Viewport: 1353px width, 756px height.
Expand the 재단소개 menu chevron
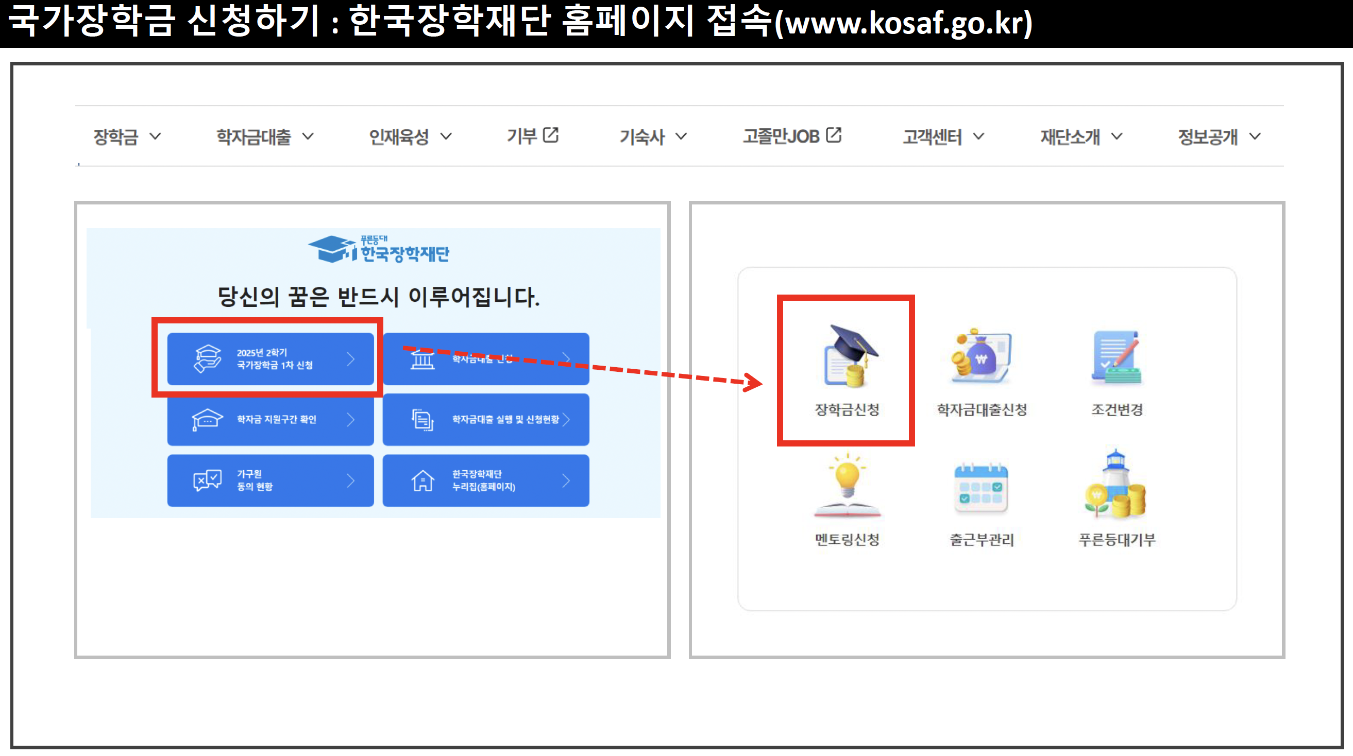coord(1117,136)
